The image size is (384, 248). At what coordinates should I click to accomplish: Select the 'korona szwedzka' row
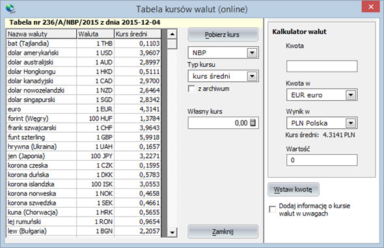tap(83, 203)
